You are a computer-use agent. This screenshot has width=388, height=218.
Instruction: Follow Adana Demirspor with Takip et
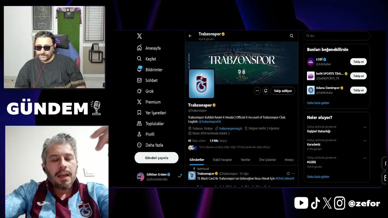click(x=358, y=90)
